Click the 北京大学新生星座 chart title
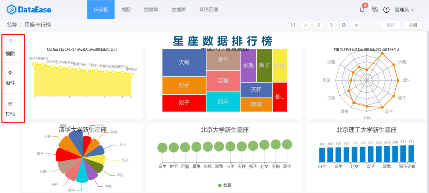 pos(224,130)
